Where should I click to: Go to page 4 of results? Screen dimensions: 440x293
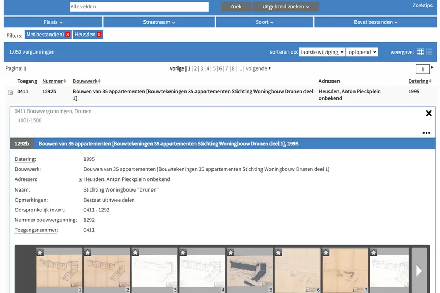[x=208, y=68]
